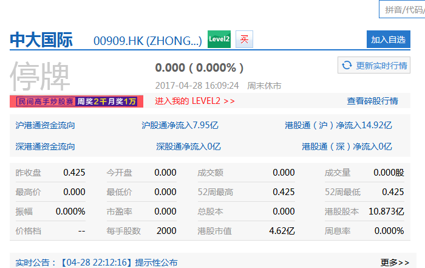Click 港股市值 value 4.62亿
This screenshot has height=268, width=425.
pos(282,231)
